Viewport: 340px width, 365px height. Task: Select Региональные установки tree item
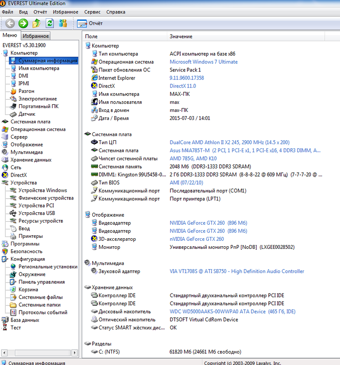[48, 267]
